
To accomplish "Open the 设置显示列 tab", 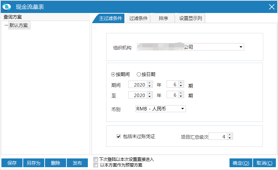I will click(x=190, y=18).
